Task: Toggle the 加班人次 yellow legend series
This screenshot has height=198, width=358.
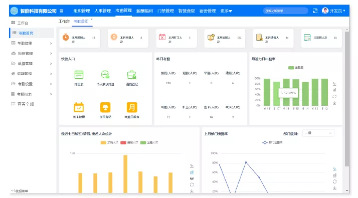Action: click(109, 142)
